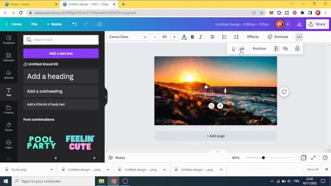The height and width of the screenshot is (186, 331).
Task: Click the font size field showing 50
Action: pos(164,37)
